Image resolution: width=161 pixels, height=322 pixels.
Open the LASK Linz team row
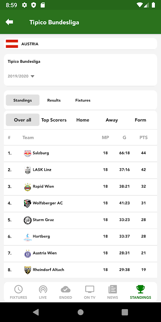click(80, 170)
